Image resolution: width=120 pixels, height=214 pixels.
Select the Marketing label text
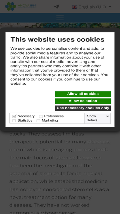50,121
